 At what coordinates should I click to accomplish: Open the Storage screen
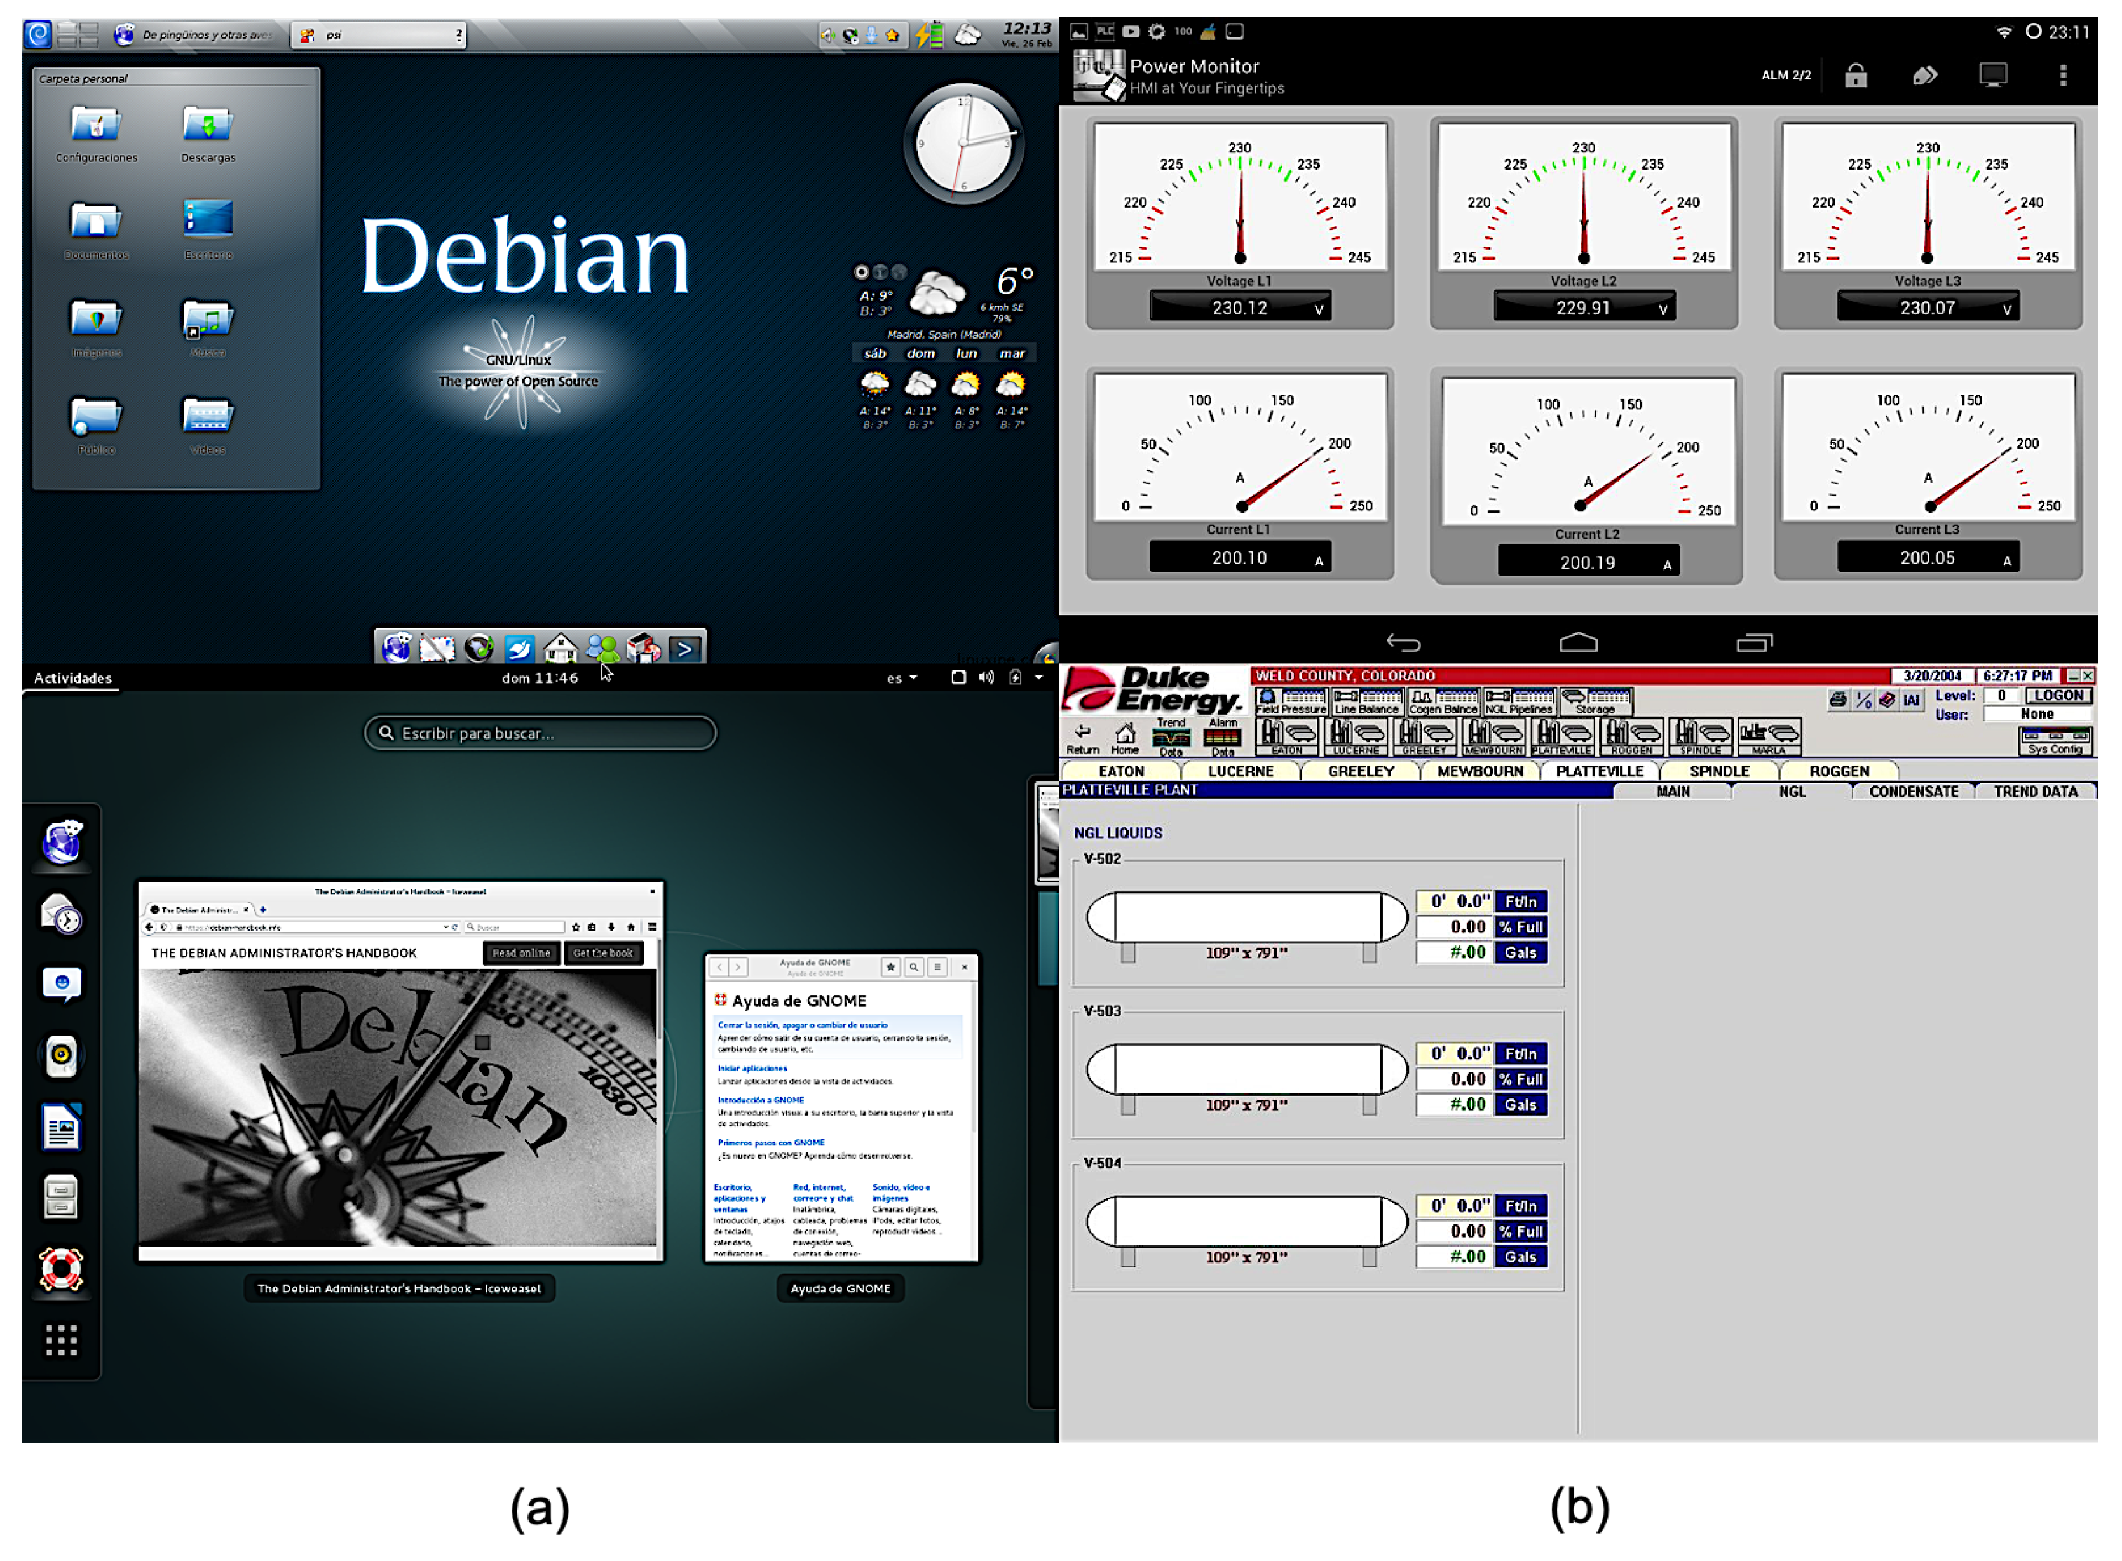point(1596,702)
